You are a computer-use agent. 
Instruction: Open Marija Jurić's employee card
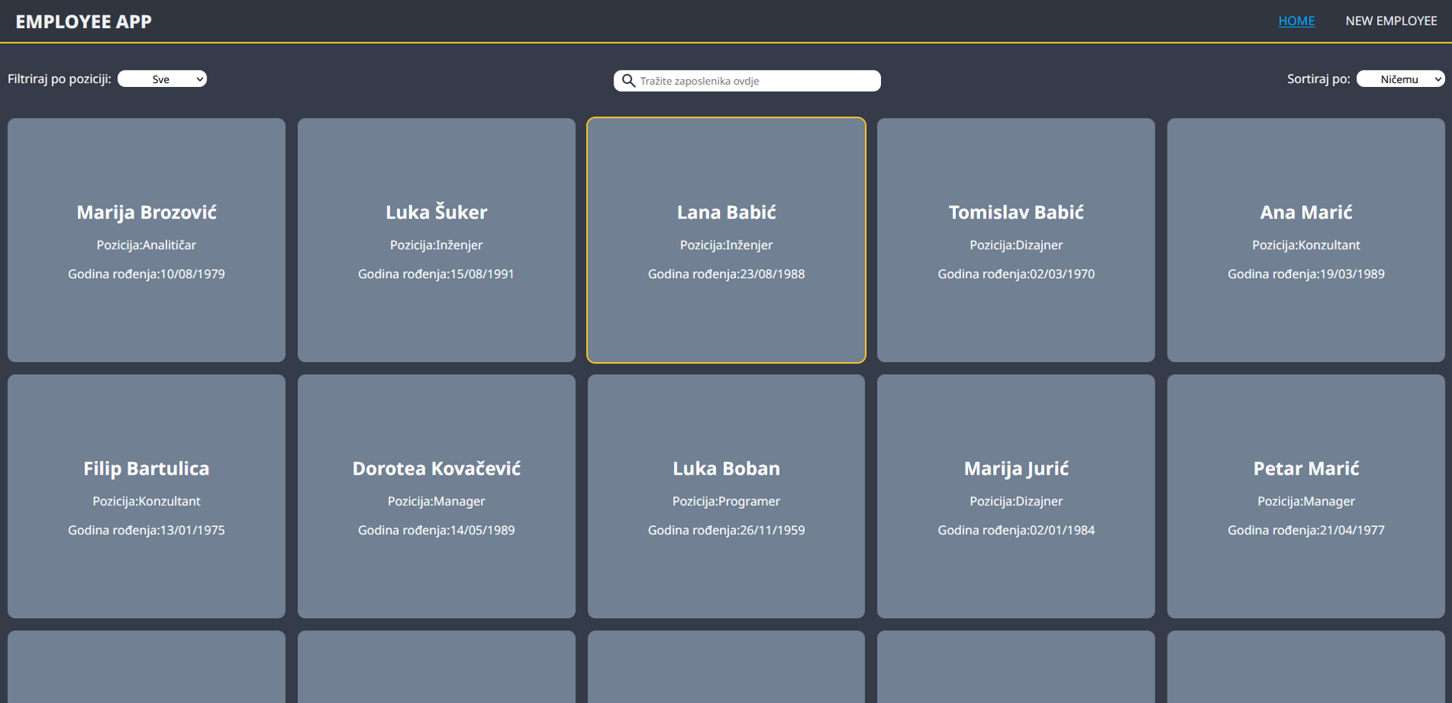(x=1016, y=496)
